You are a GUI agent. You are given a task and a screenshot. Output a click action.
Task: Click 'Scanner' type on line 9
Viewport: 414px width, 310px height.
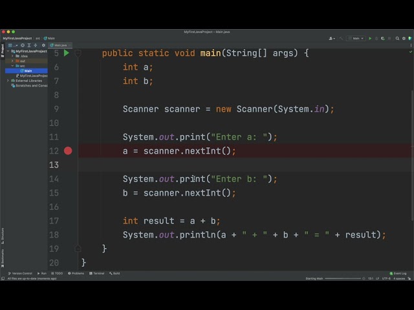pos(140,109)
